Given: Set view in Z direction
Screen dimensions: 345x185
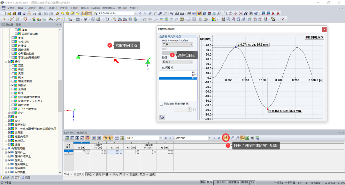Looking at the screenshot, I should [x=260, y=19].
